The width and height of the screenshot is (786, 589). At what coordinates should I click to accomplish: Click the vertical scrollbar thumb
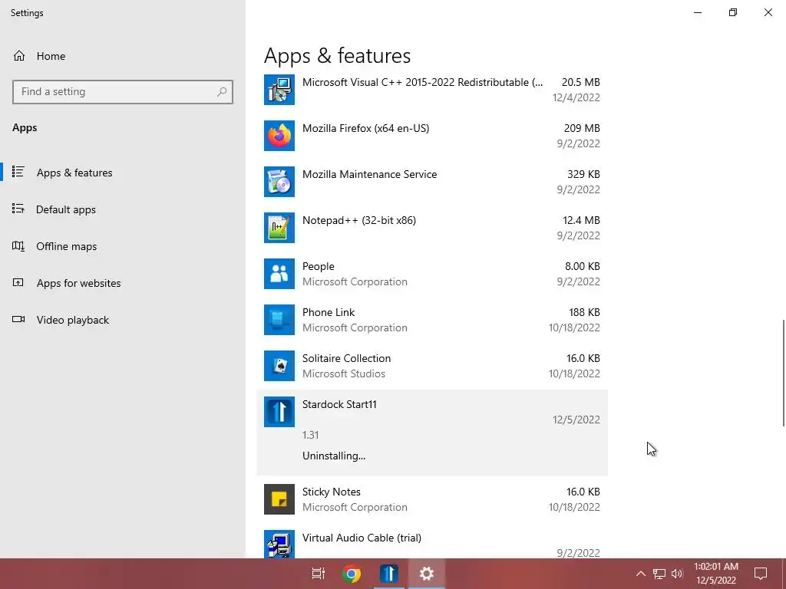tap(784, 373)
